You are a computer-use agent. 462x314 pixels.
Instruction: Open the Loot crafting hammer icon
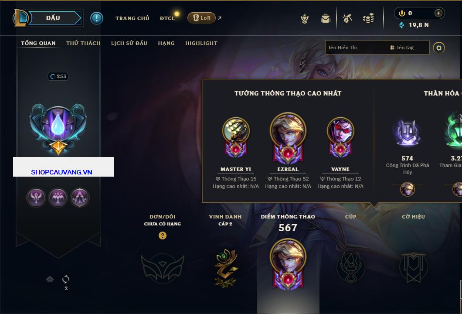(347, 18)
